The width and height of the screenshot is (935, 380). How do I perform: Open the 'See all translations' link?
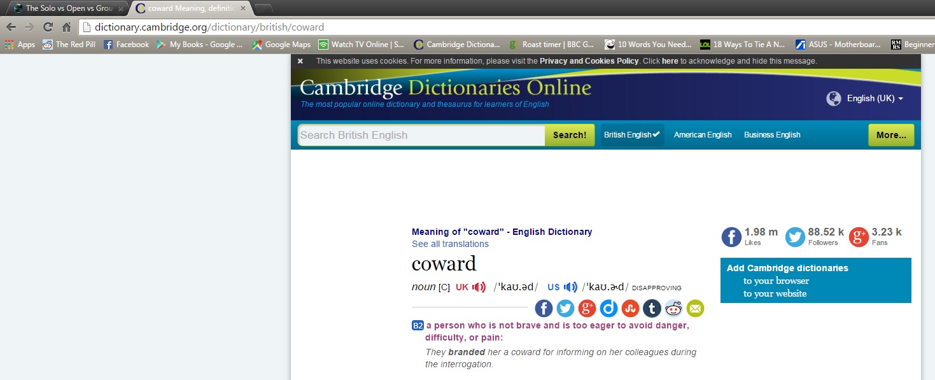click(450, 244)
